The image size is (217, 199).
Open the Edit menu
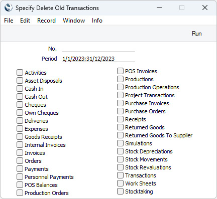pyautogui.click(x=25, y=21)
